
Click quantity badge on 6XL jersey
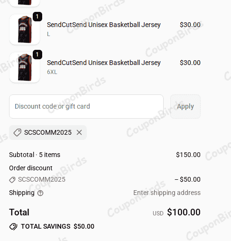pos(37,55)
